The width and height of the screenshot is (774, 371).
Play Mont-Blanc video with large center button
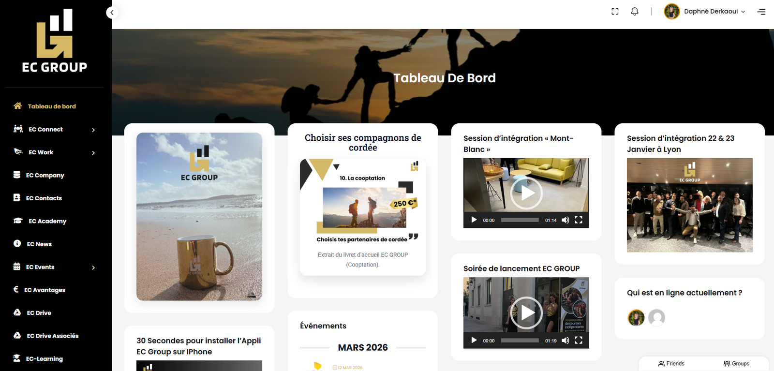526,193
